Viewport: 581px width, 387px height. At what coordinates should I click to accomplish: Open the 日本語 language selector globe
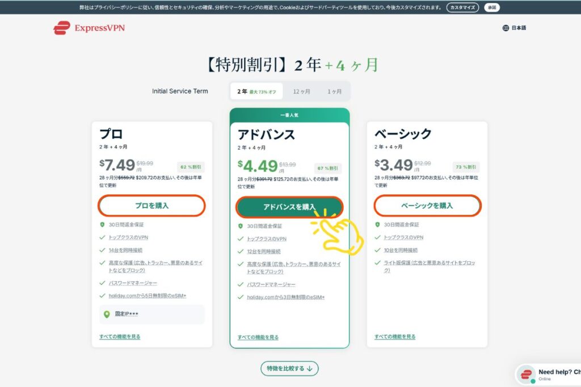506,28
